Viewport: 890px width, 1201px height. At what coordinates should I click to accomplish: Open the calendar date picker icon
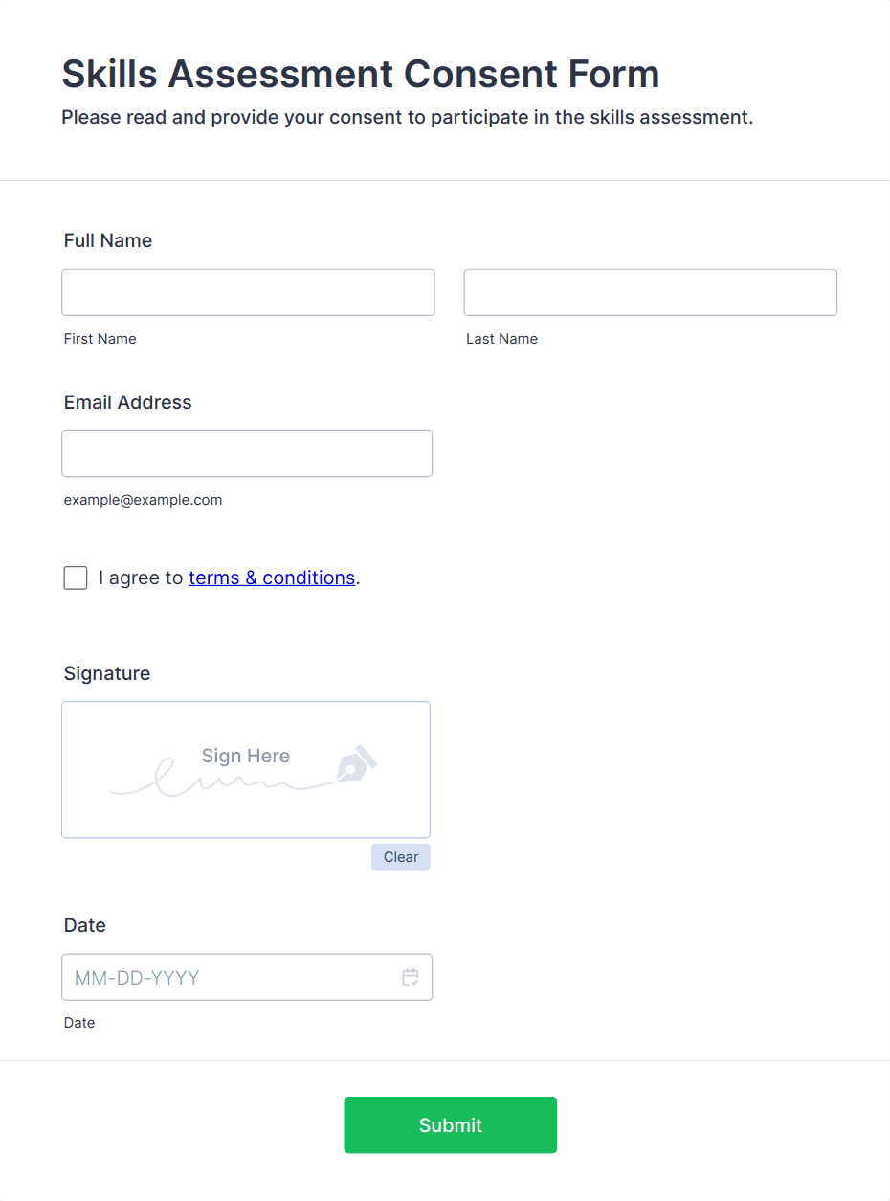pos(410,977)
